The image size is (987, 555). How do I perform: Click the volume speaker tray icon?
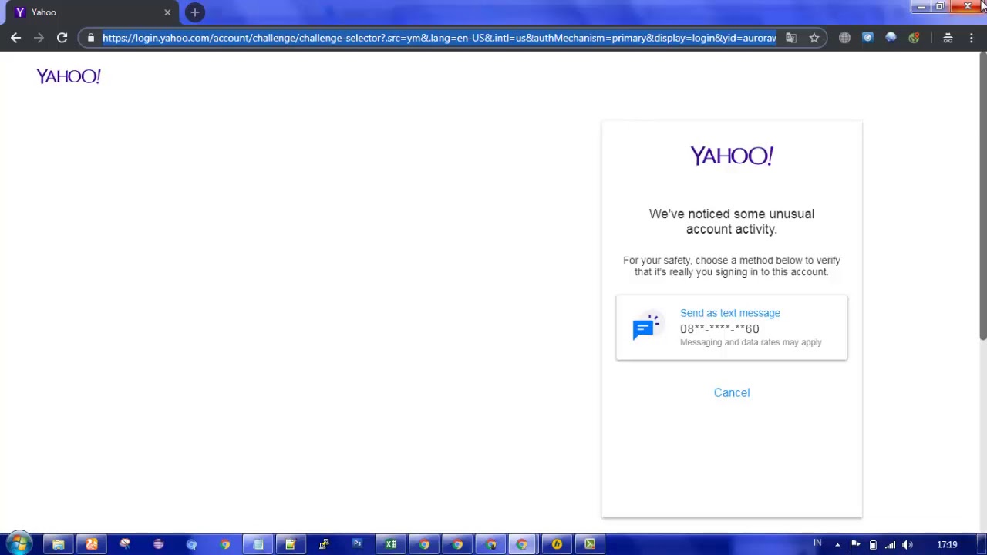tap(908, 545)
